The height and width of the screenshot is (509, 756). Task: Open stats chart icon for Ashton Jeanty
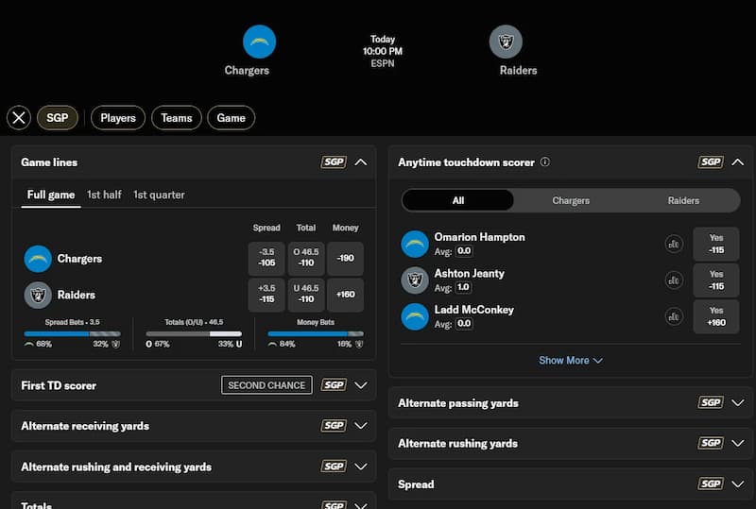coord(674,280)
